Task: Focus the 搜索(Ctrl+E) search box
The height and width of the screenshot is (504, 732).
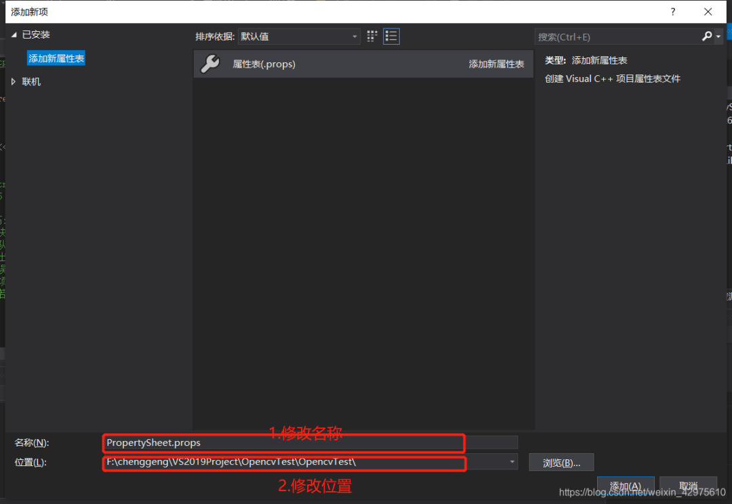Action: coord(617,37)
